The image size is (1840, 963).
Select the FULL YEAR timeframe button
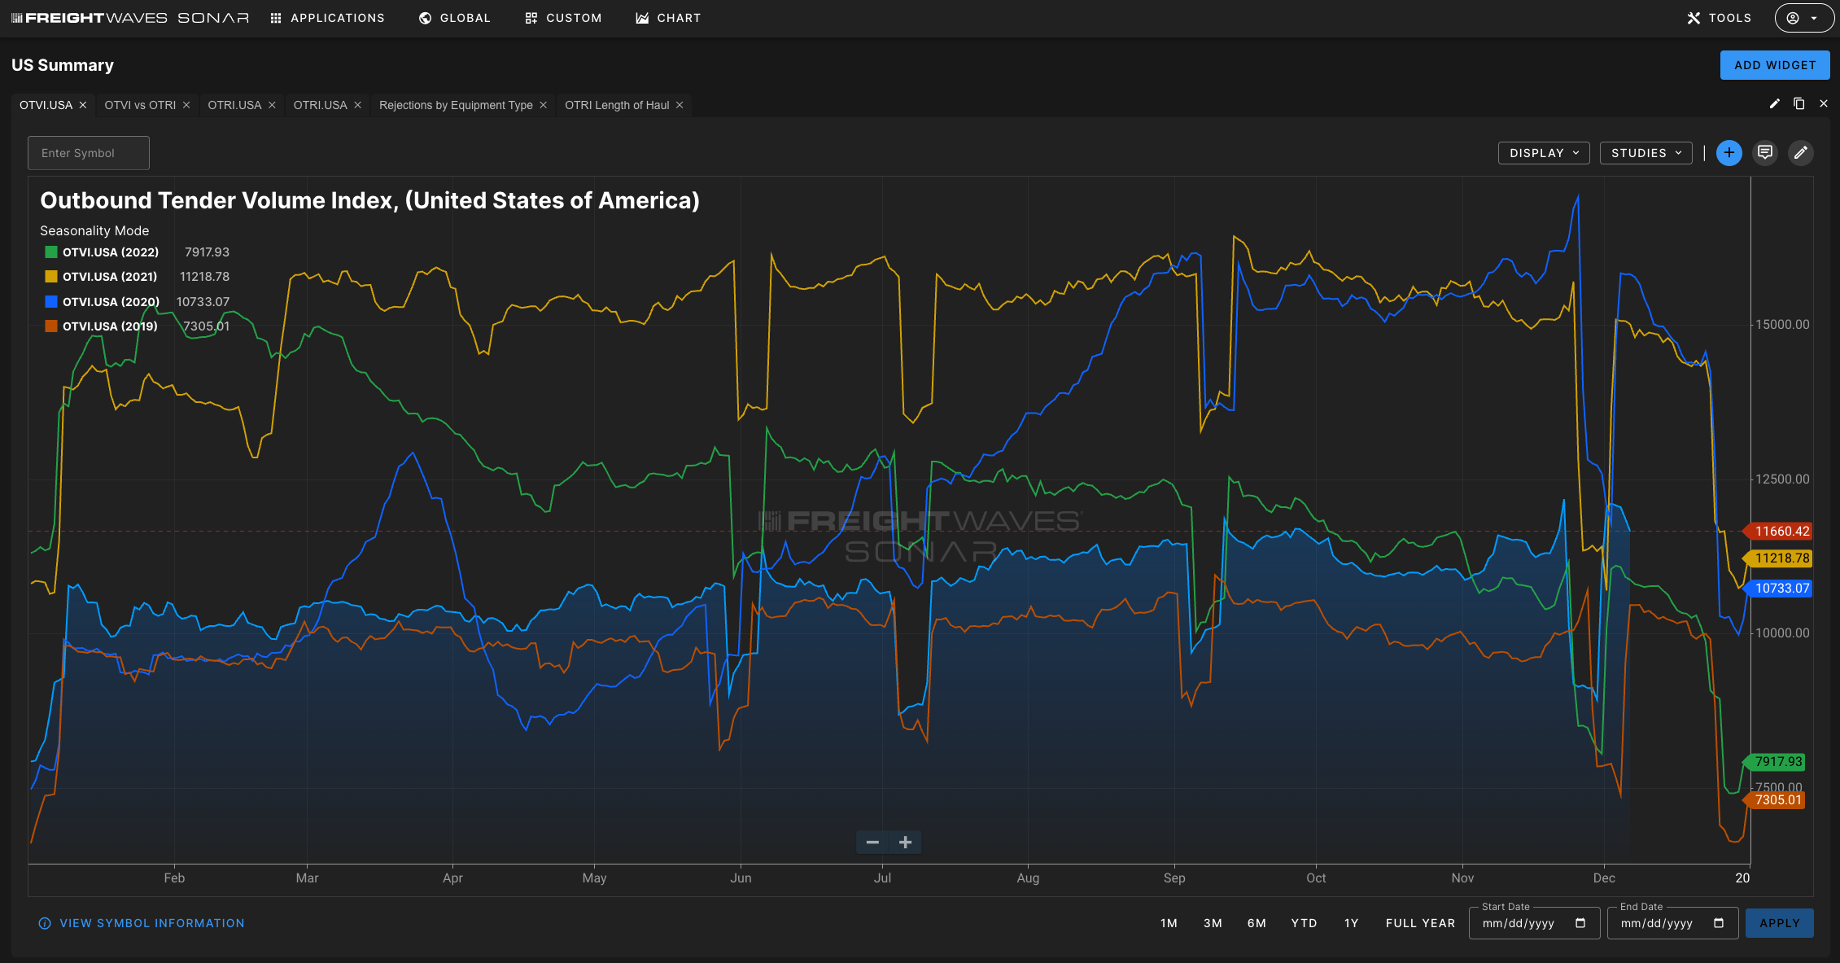click(x=1418, y=923)
